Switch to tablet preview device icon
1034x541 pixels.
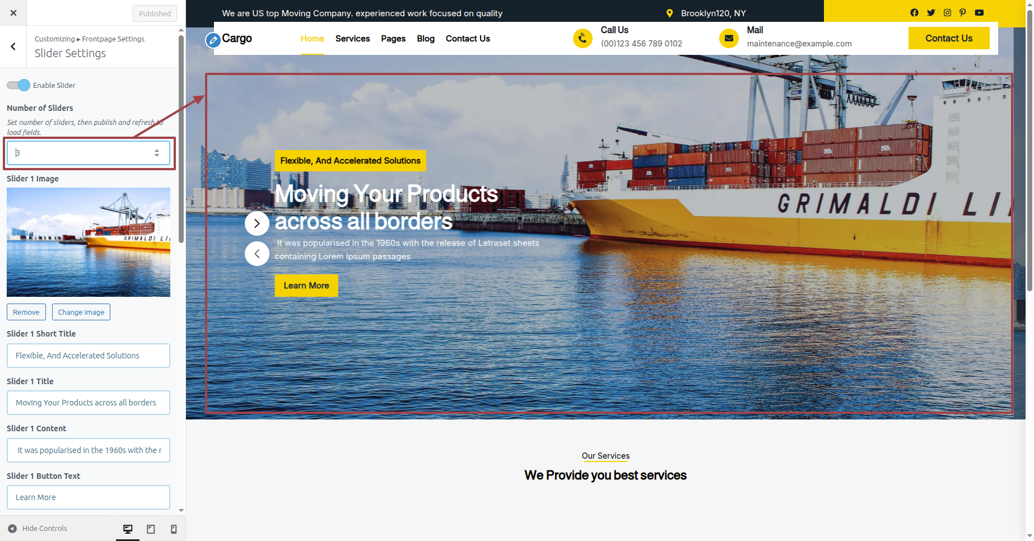pyautogui.click(x=151, y=529)
